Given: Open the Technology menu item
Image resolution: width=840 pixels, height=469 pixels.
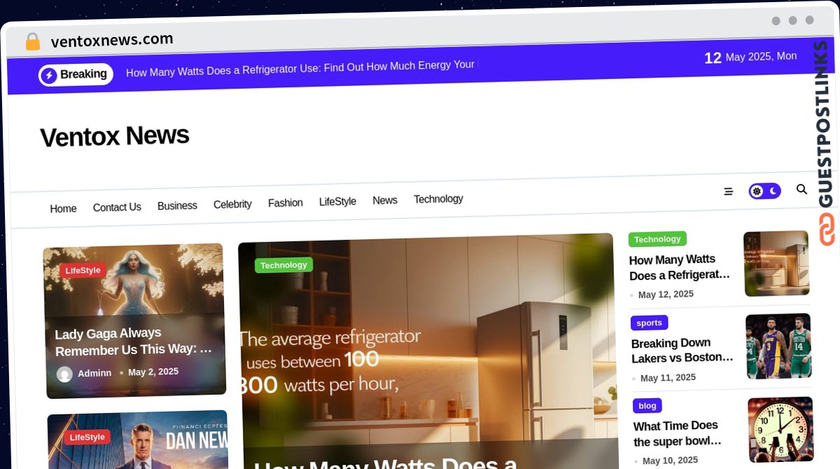Looking at the screenshot, I should tap(438, 199).
